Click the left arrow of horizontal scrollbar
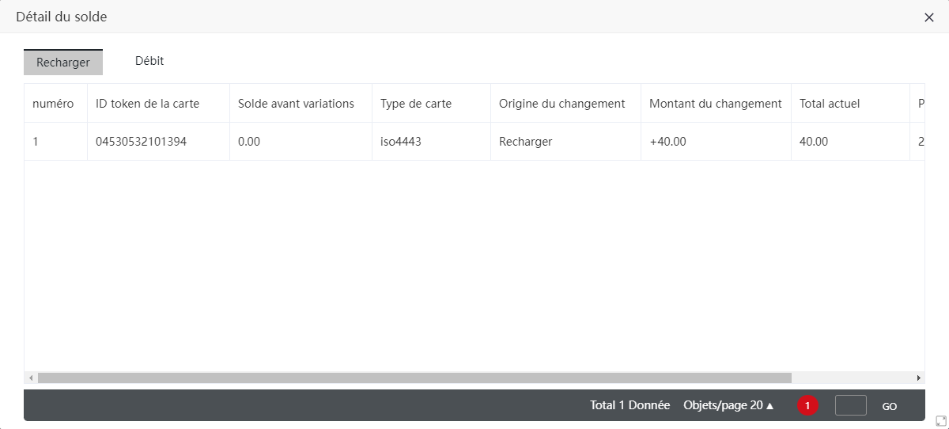Viewport: 949px width, 429px height. point(30,378)
